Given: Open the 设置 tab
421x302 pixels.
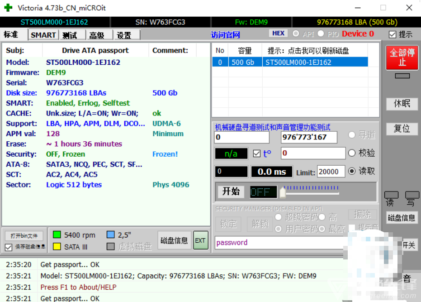Looking at the screenshot, I should pyautogui.click(x=127, y=35).
